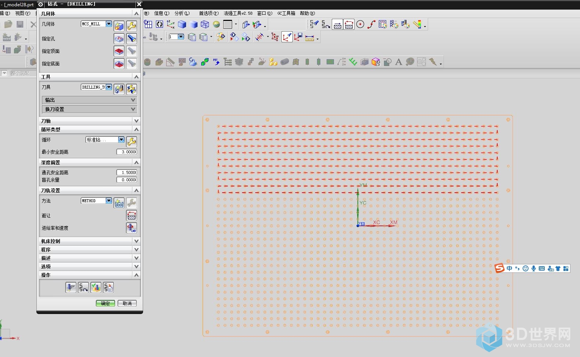Create new tool beside DRILLING_TOOL dropdown
The height and width of the screenshot is (357, 580).
(x=119, y=89)
